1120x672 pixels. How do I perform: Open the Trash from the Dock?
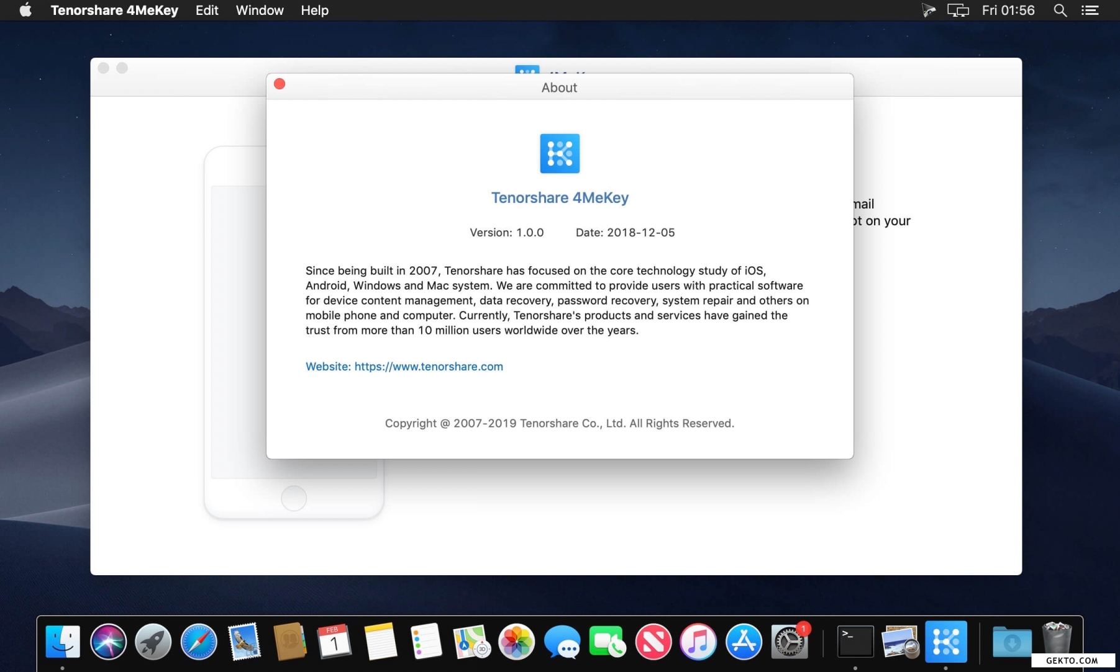coord(1057,638)
